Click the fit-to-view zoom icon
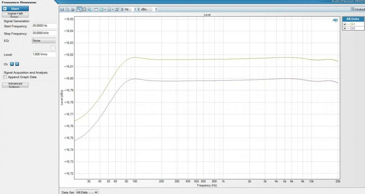The image size is (365, 194). pyautogui.click(x=84, y=9)
